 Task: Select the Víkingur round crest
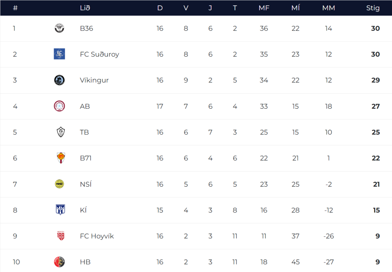coord(59,80)
